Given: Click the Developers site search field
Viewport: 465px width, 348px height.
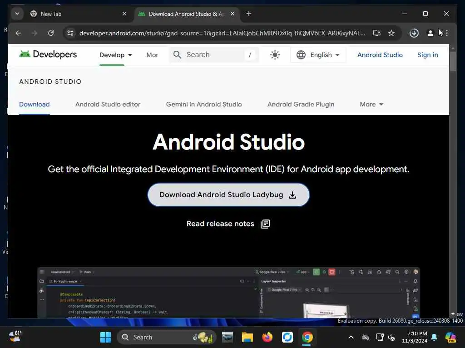Looking at the screenshot, I should 214,55.
